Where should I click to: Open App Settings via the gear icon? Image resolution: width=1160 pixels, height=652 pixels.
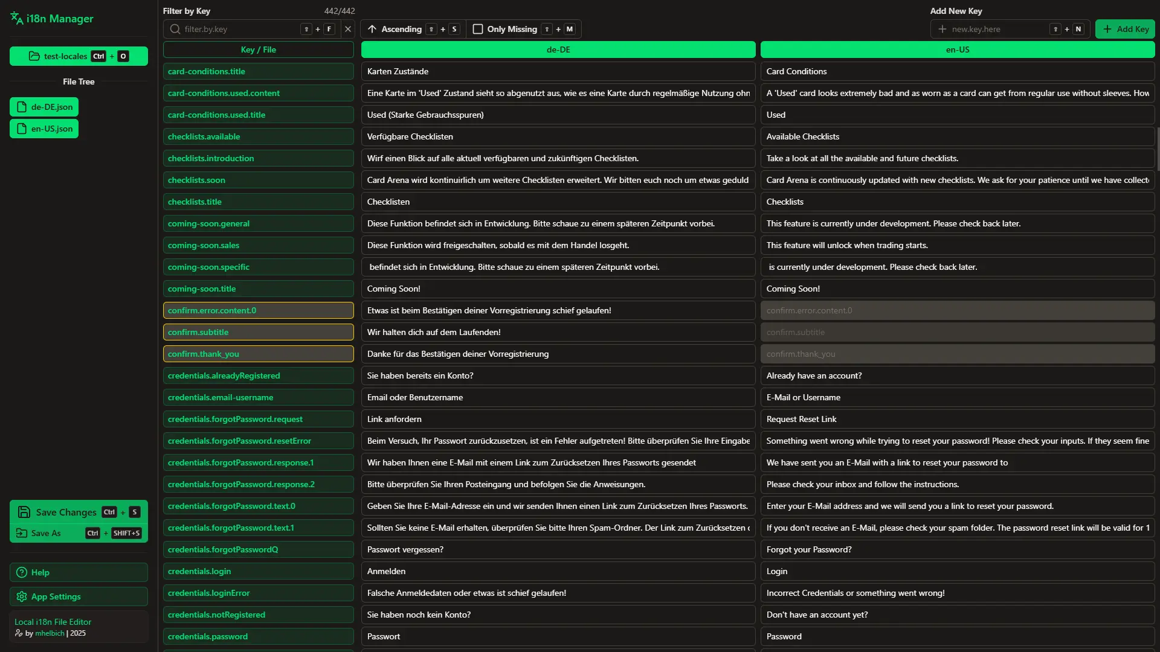pyautogui.click(x=21, y=596)
